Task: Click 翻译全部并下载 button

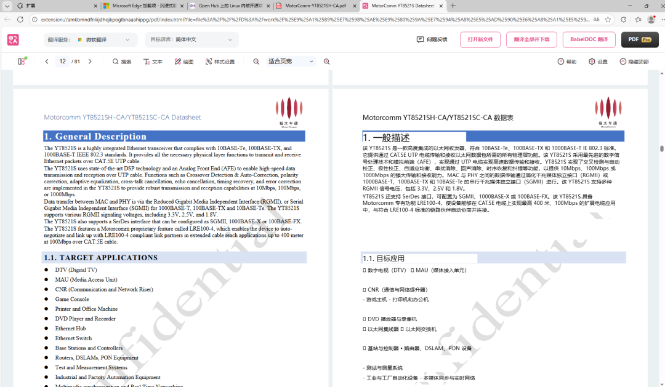Action: click(531, 39)
